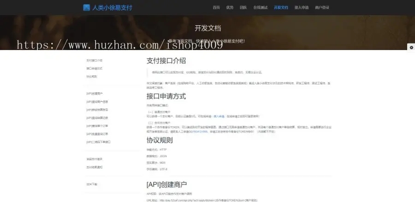Click the blue site logo icon
The width and height of the screenshot is (415, 202).
[86, 8]
